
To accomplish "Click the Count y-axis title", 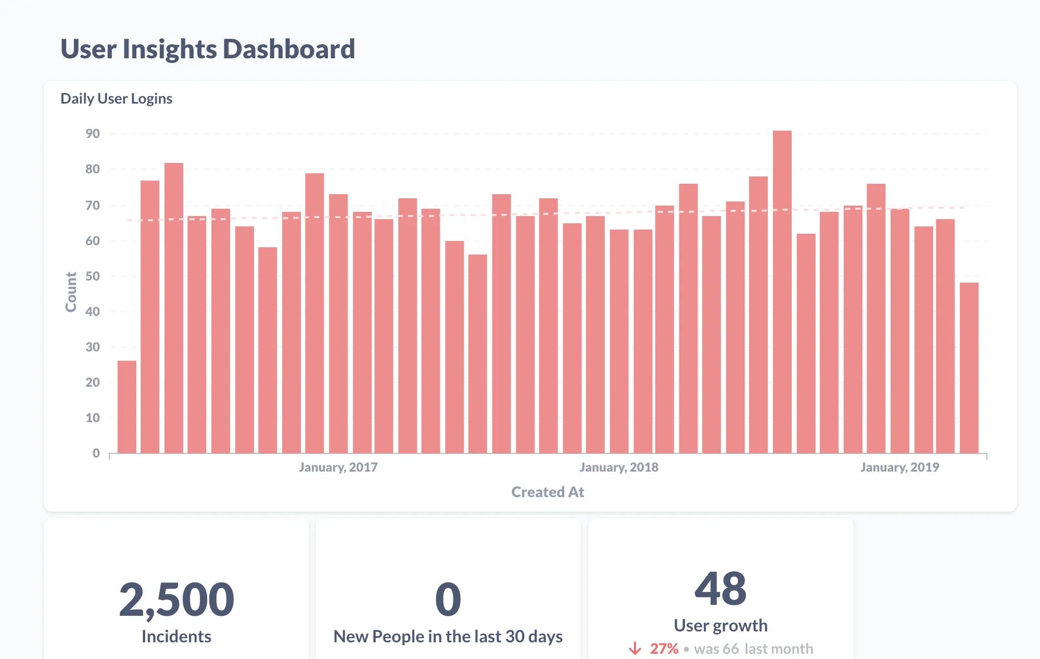I will pyautogui.click(x=71, y=292).
